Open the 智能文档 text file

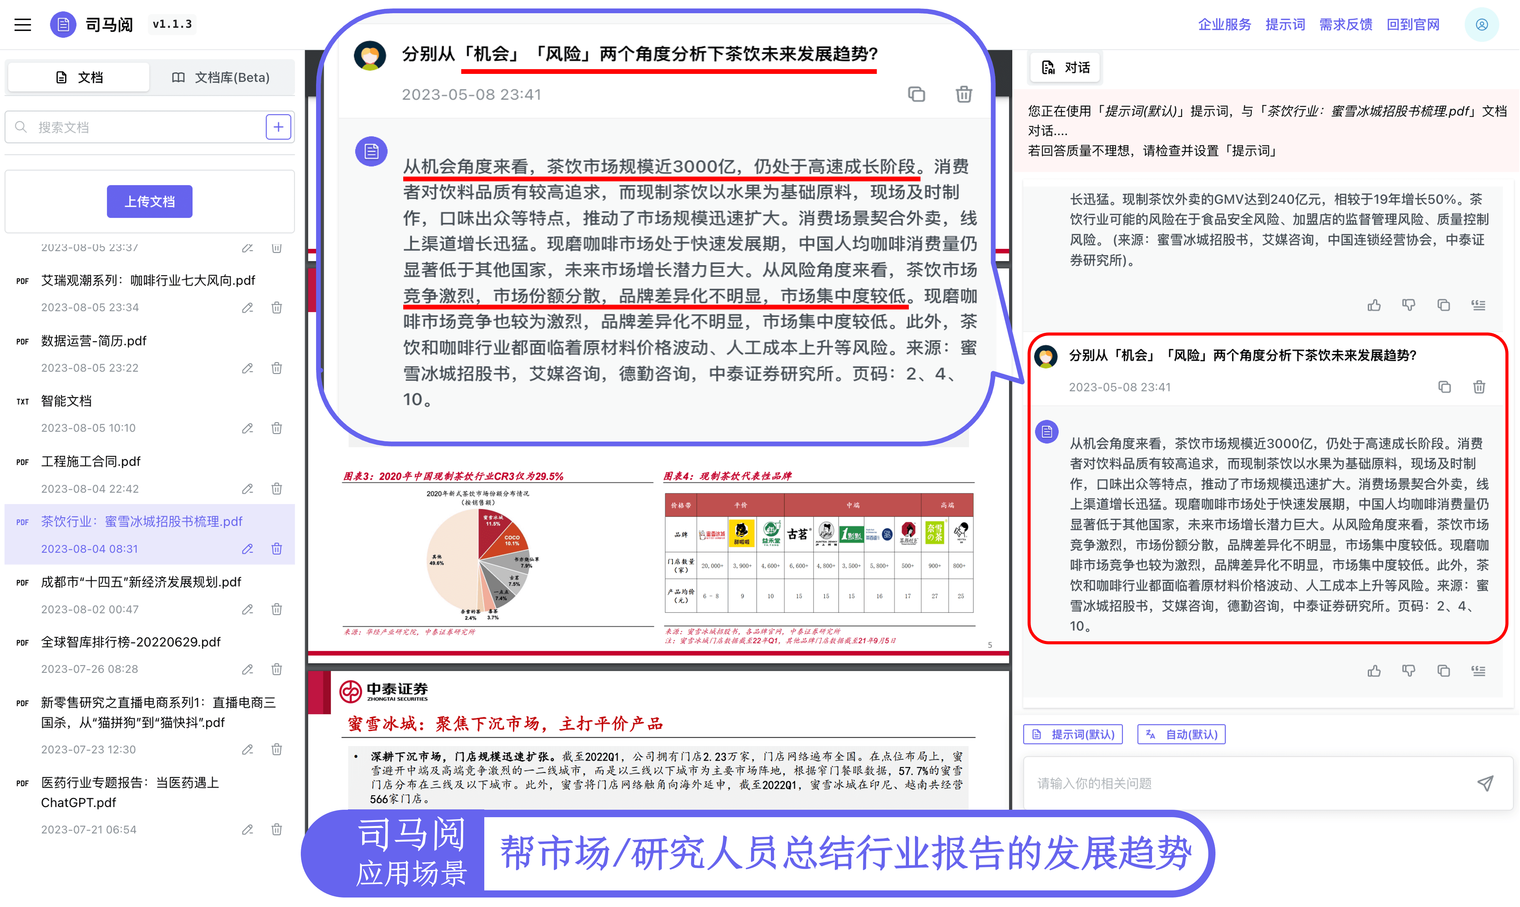tap(66, 401)
